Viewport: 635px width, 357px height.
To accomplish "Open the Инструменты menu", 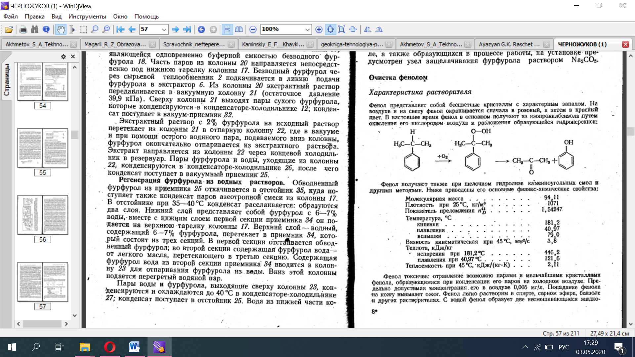I will (x=87, y=17).
